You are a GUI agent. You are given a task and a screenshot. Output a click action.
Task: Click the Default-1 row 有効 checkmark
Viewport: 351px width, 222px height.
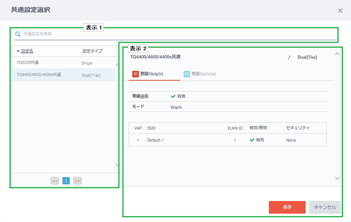252,140
